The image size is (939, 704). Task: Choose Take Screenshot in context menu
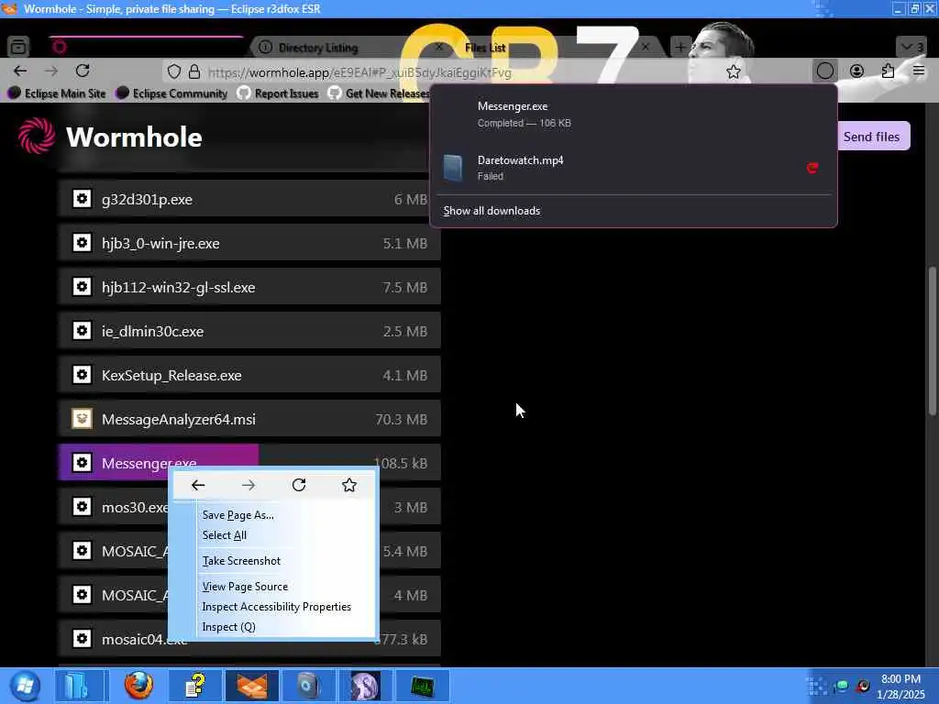(241, 561)
